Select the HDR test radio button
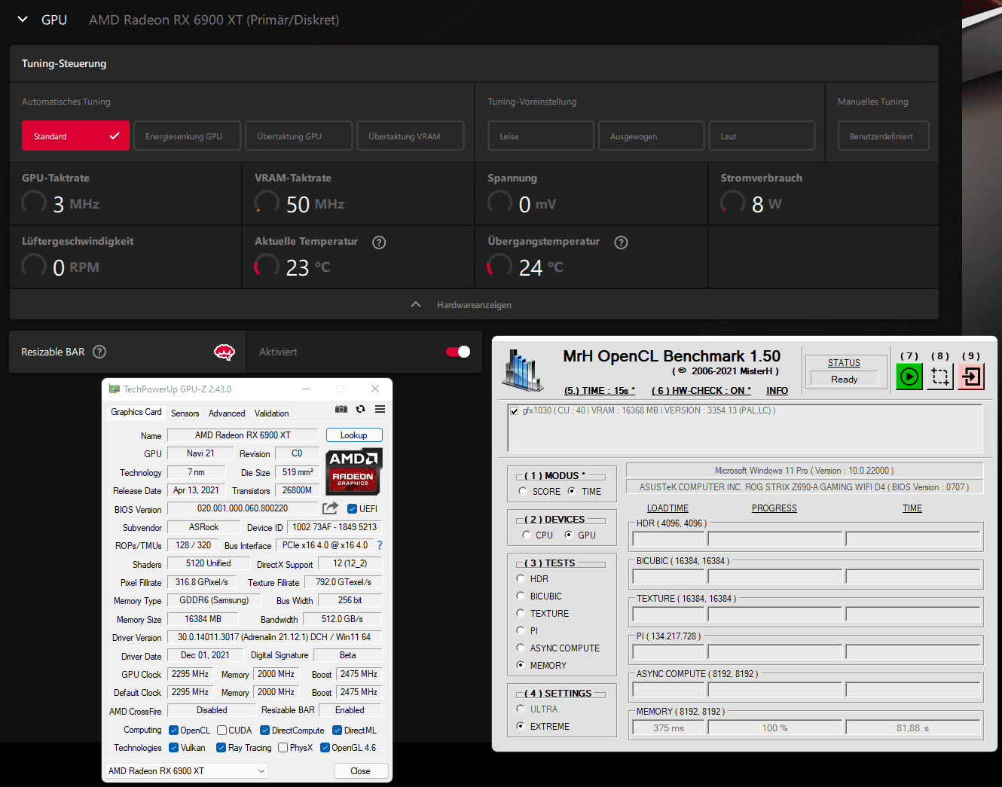The height and width of the screenshot is (787, 1002). click(x=521, y=578)
